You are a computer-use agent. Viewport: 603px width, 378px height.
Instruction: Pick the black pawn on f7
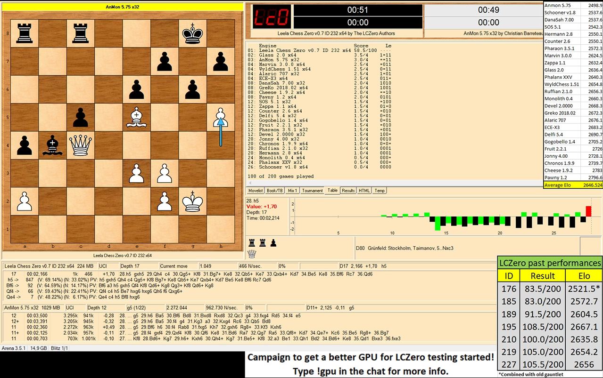click(165, 62)
